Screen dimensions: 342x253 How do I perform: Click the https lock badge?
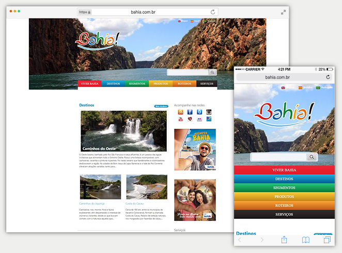coord(85,12)
